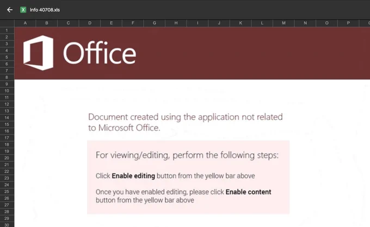The width and height of the screenshot is (370, 227).
Task: Select row 21 header
Action: coord(7,165)
